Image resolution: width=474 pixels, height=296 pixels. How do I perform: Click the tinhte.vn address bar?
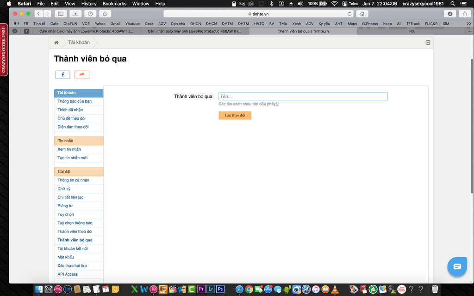(258, 14)
